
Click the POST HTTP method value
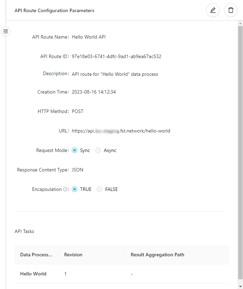coord(78,112)
